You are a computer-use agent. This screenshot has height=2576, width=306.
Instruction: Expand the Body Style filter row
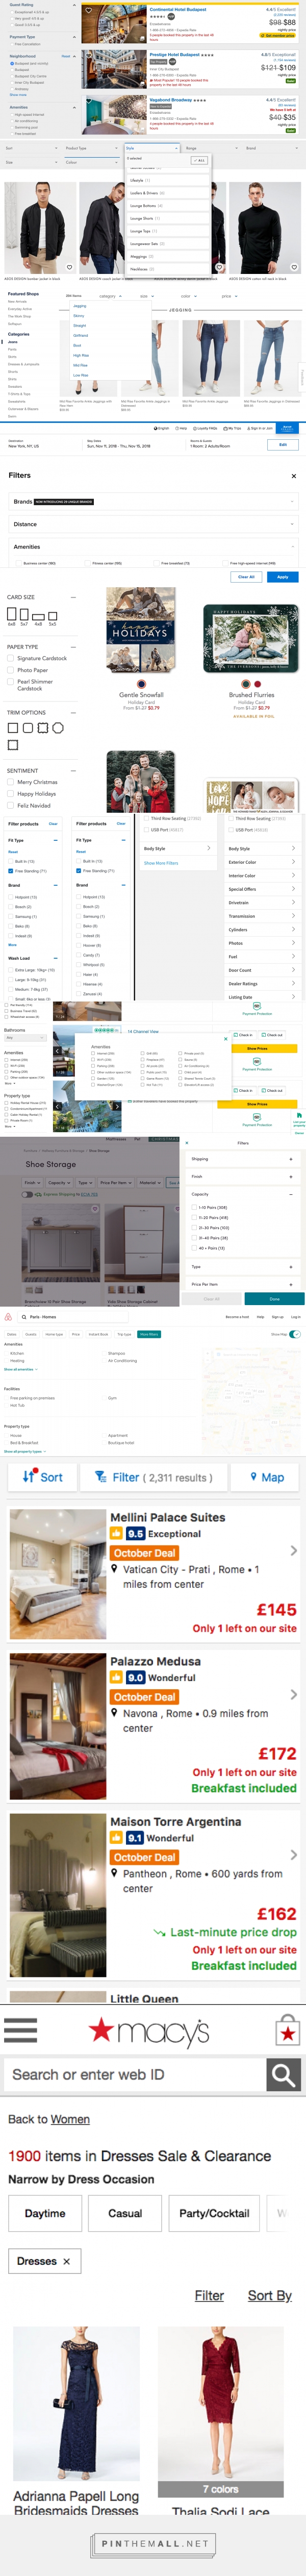(262, 848)
